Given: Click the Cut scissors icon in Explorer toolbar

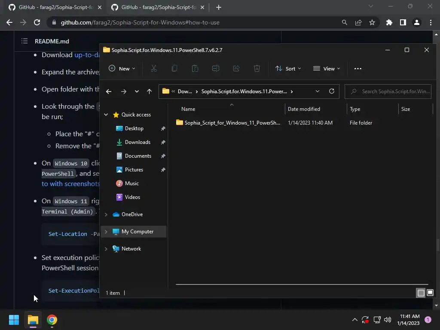Looking at the screenshot, I should [x=154, y=69].
